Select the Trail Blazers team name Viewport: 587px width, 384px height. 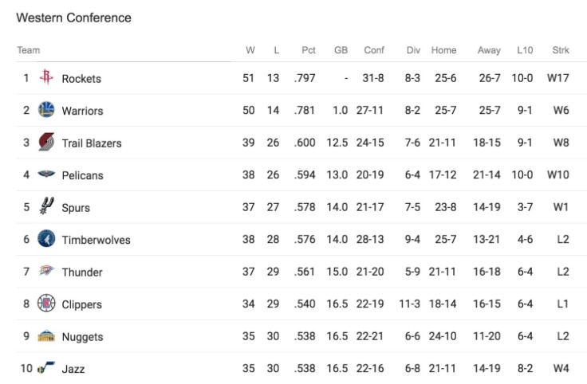click(x=92, y=143)
